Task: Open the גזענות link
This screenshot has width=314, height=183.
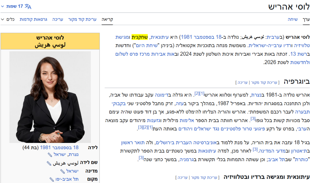Action: pyautogui.click(x=154, y=120)
